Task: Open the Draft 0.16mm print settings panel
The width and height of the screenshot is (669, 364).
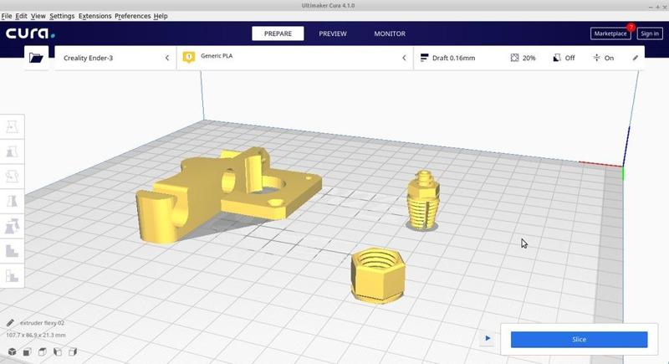Action: (x=529, y=58)
